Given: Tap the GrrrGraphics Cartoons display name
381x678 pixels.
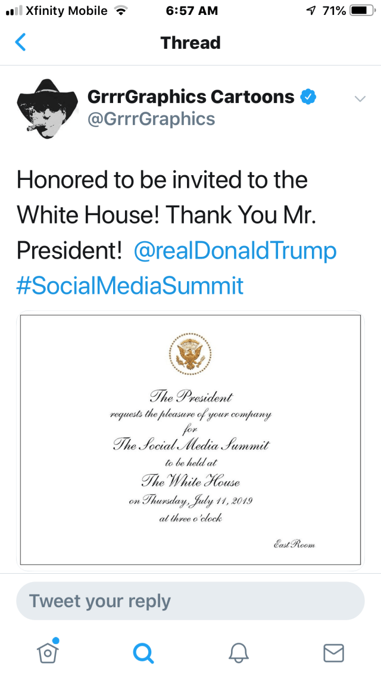Looking at the screenshot, I should [x=191, y=97].
